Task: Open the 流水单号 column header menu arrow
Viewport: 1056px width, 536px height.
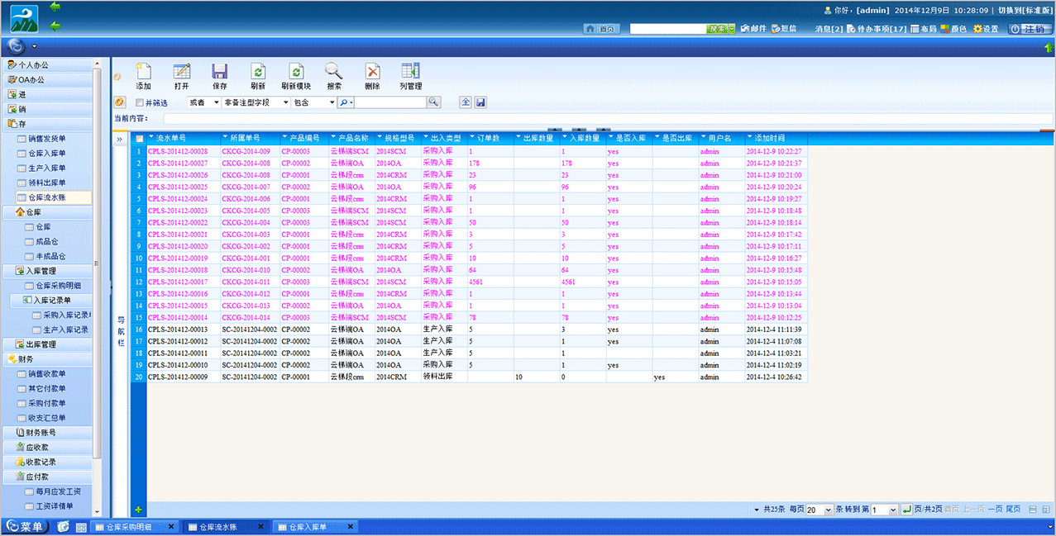Action: coord(152,138)
